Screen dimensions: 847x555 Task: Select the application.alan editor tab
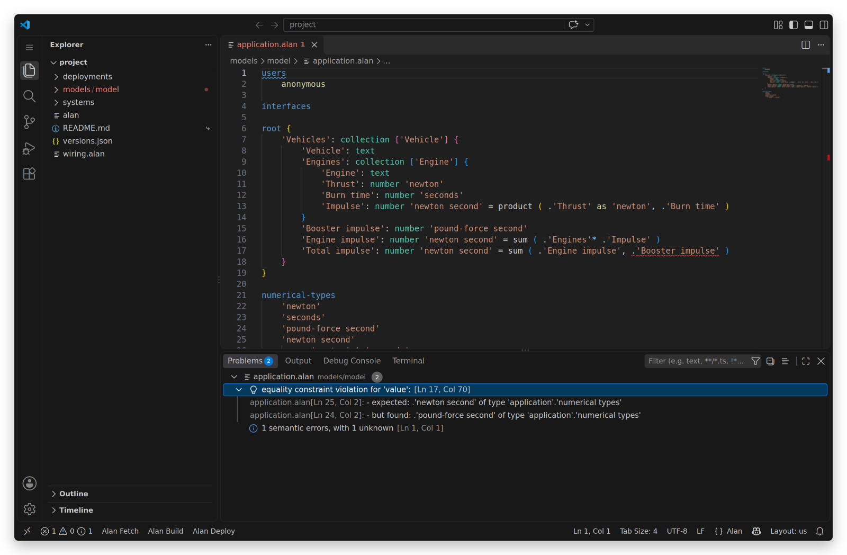click(272, 45)
